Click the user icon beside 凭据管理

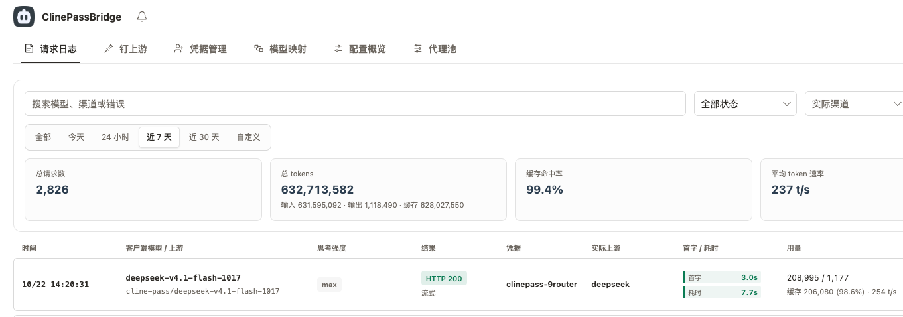178,48
